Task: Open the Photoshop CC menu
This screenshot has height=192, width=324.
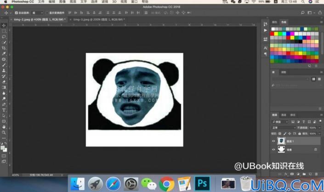Action: point(23,2)
